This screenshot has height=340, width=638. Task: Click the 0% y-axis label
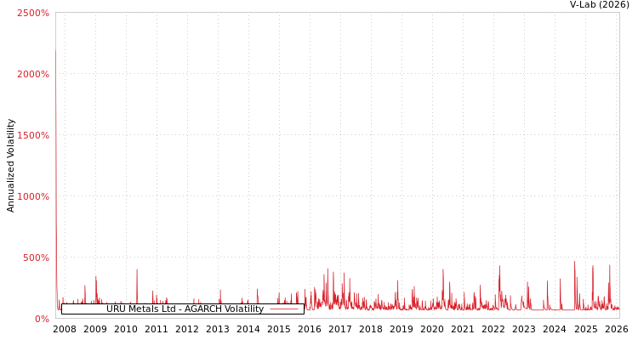click(42, 319)
